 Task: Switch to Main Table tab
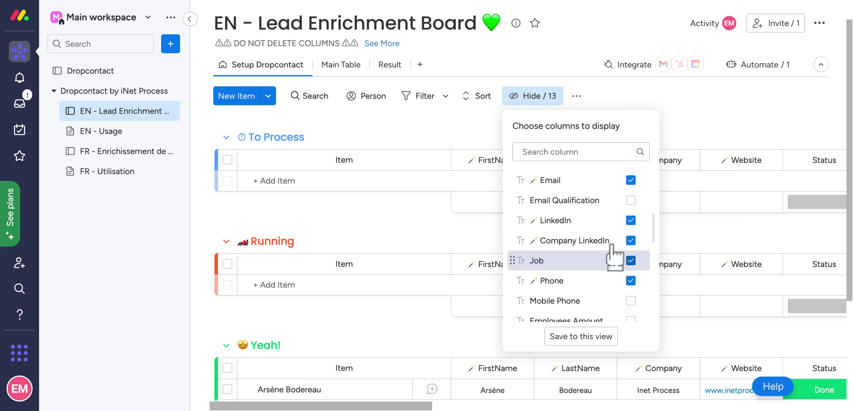point(341,64)
